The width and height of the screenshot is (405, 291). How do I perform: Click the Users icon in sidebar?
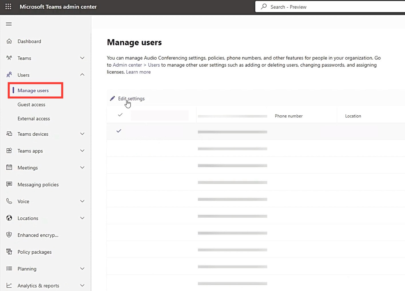point(9,75)
